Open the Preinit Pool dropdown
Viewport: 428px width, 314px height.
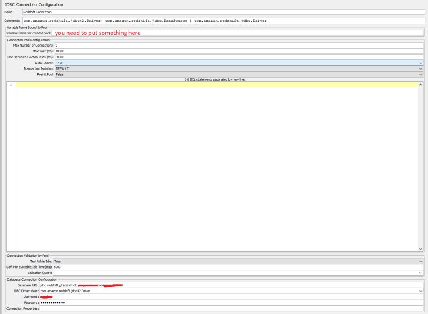pyautogui.click(x=214, y=75)
